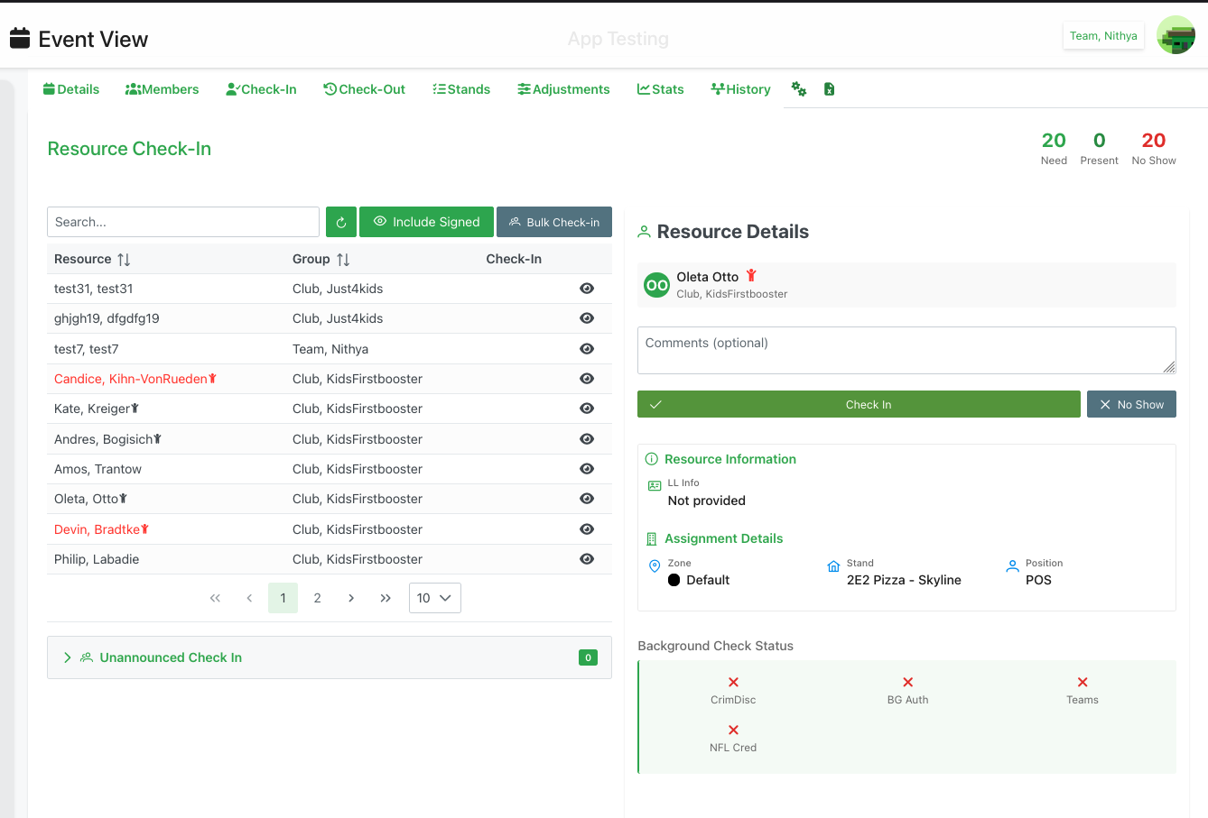Open the rows per page dropdown
The height and width of the screenshot is (818, 1208).
point(434,598)
